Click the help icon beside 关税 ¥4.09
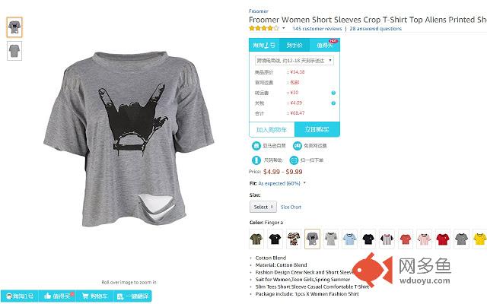Screen dimensions: 487x304 [x=333, y=103]
